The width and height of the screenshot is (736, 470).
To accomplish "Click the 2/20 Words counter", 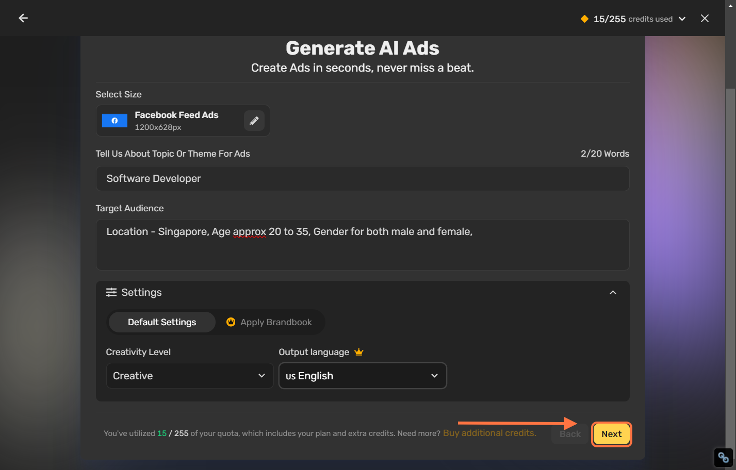I will 605,154.
